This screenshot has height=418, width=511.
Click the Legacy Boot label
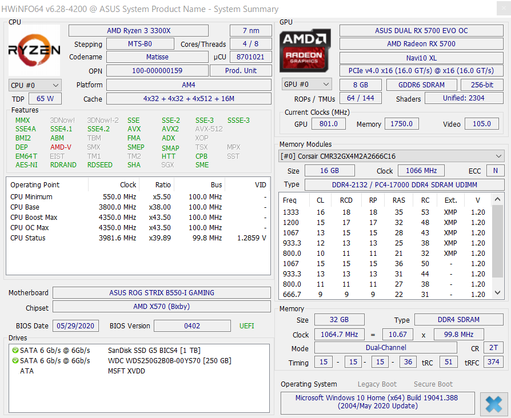point(377,384)
